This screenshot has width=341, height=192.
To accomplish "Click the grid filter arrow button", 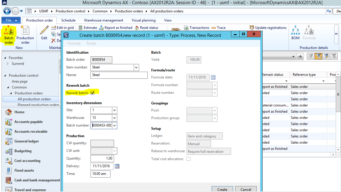I will (300, 57).
